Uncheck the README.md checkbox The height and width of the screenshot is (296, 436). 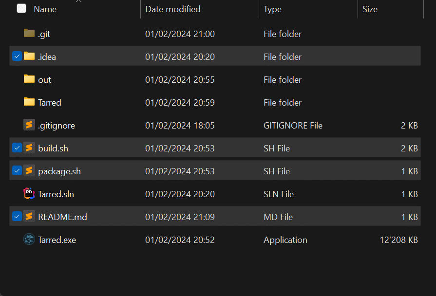click(x=16, y=216)
